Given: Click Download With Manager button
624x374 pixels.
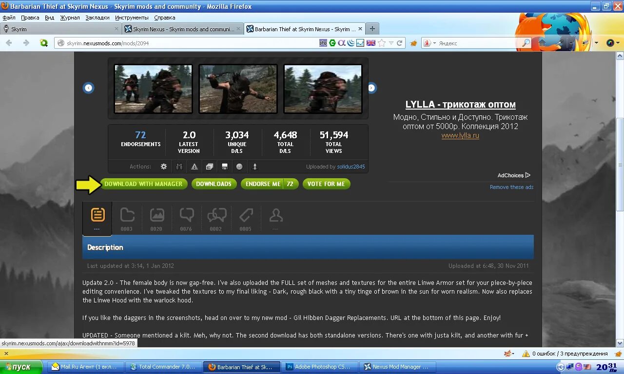Looking at the screenshot, I should pyautogui.click(x=143, y=184).
